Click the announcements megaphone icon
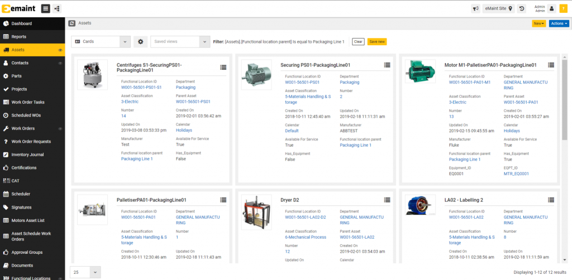Image resolution: width=572 pixels, height=280 pixels. 475,8
